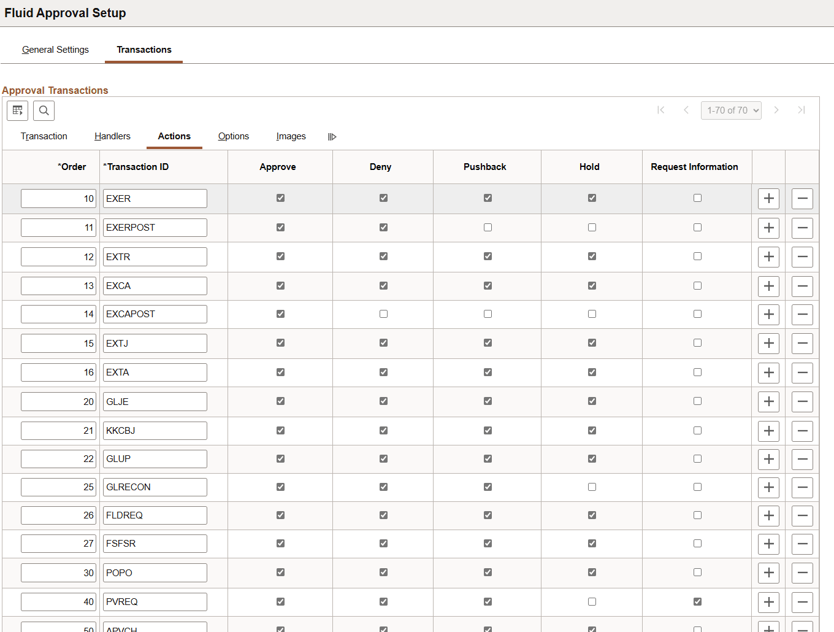
Task: Open the Options sub-tab
Action: 233,136
